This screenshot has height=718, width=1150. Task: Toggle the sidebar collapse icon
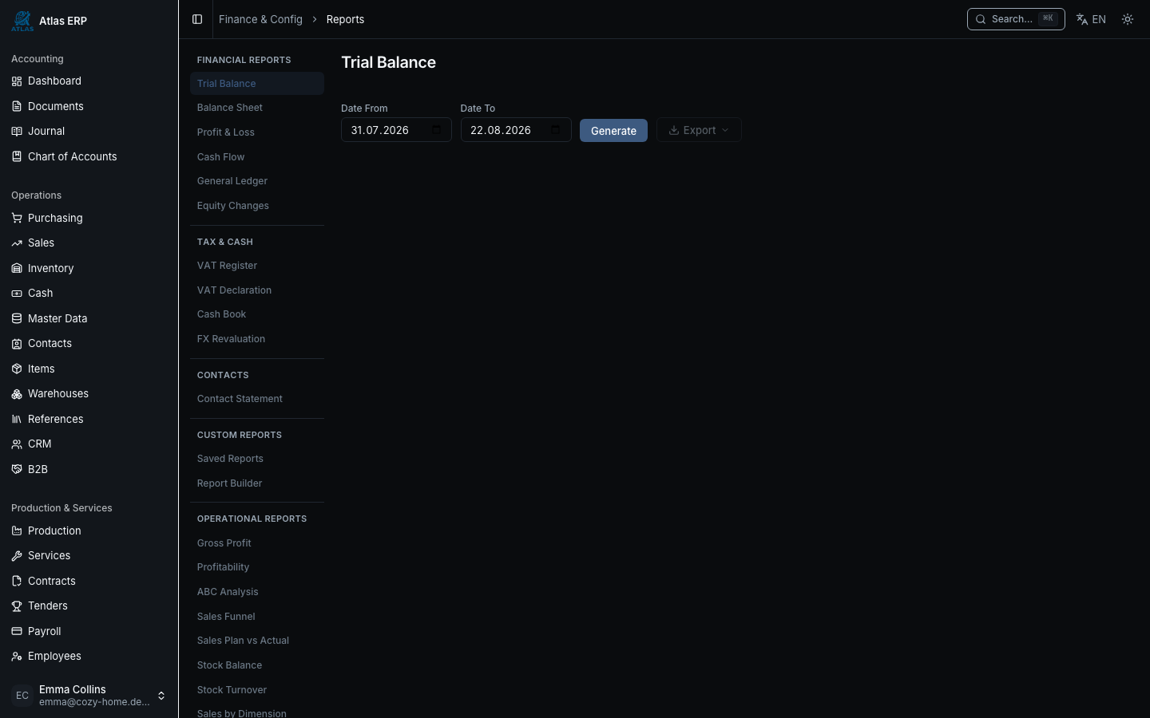[x=197, y=19]
